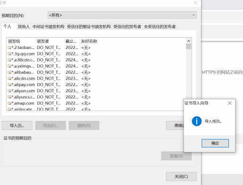Click the certificate icon for *.2.taobao row
Viewport: 243px width, 185px height.
point(9,48)
